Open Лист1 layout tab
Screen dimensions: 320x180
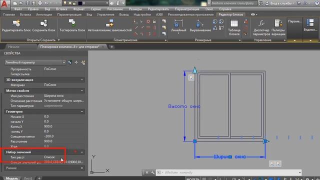(x=28, y=178)
